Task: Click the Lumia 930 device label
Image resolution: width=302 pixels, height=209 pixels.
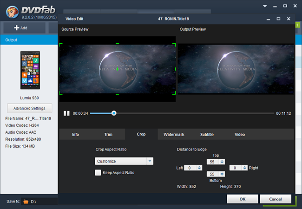Action: point(29,98)
